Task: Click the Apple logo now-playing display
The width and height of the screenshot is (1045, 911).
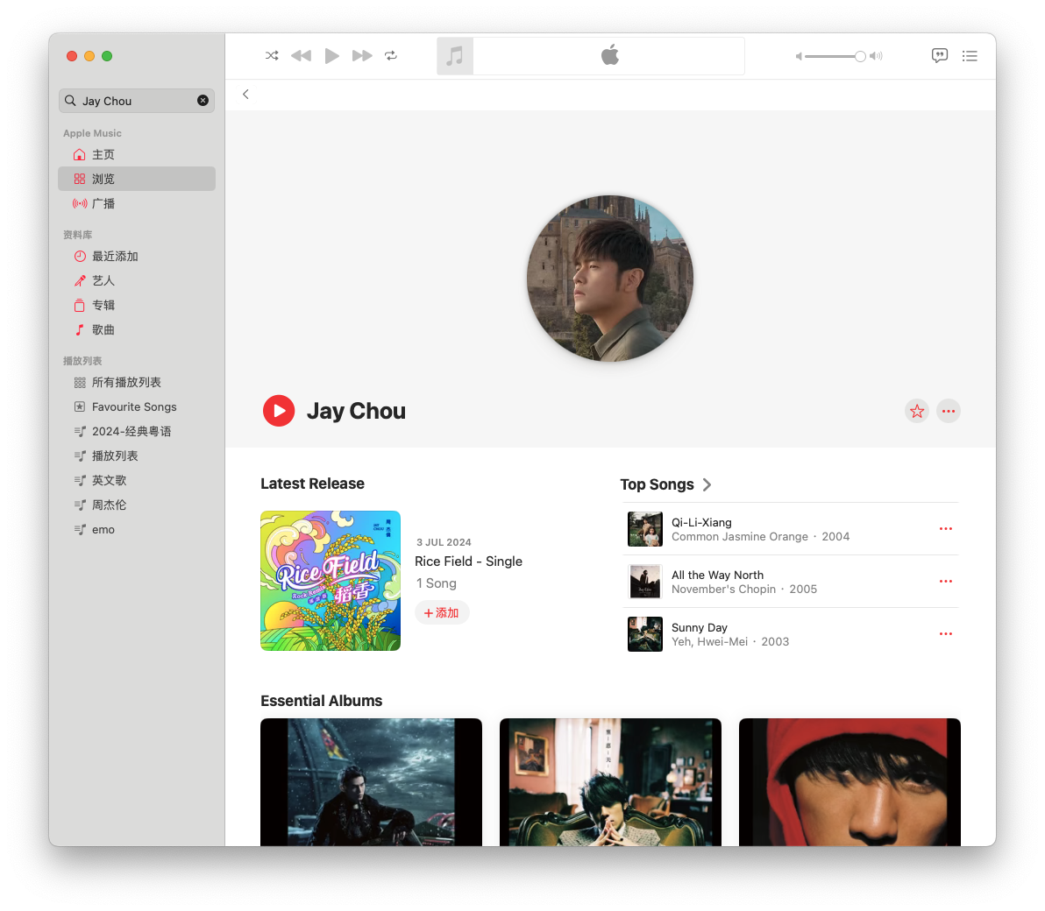Action: (609, 56)
